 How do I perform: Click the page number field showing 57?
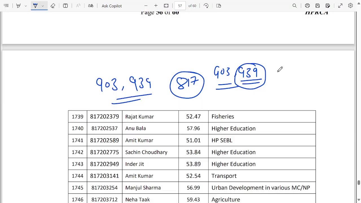pos(180,6)
